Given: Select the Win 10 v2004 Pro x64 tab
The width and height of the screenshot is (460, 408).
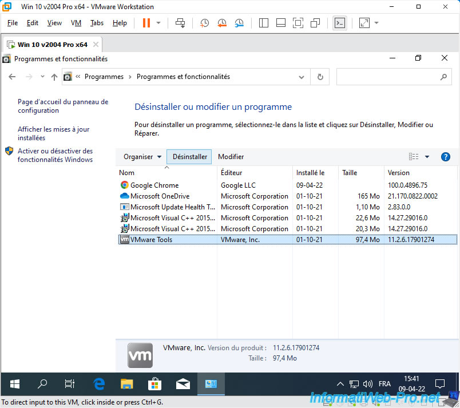Looking at the screenshot, I should tap(52, 45).
